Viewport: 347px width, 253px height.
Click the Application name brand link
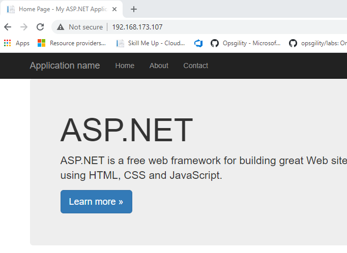click(65, 66)
